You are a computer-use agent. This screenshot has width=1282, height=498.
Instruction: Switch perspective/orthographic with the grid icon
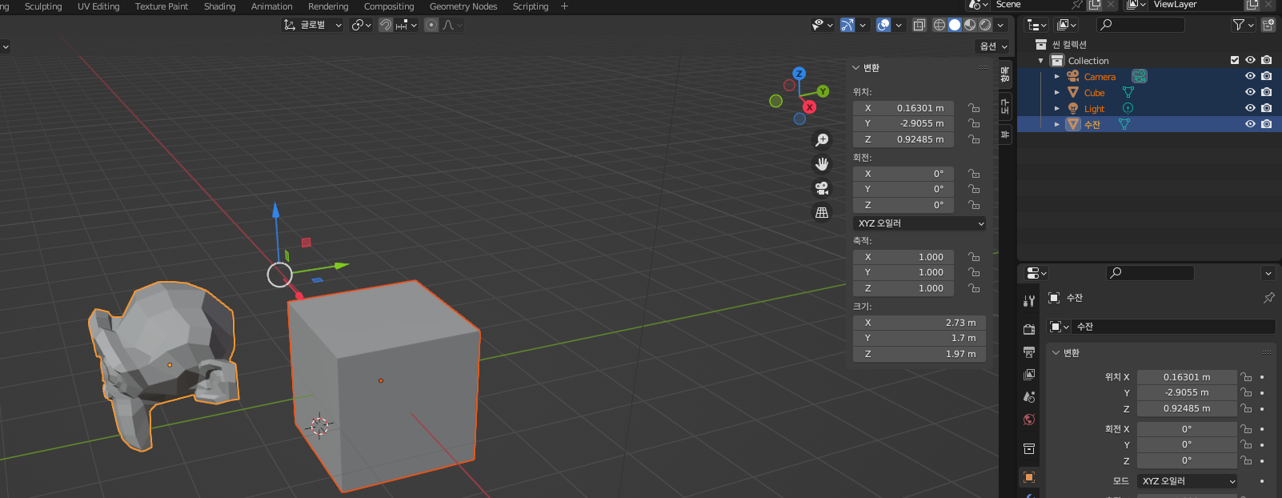pos(822,212)
